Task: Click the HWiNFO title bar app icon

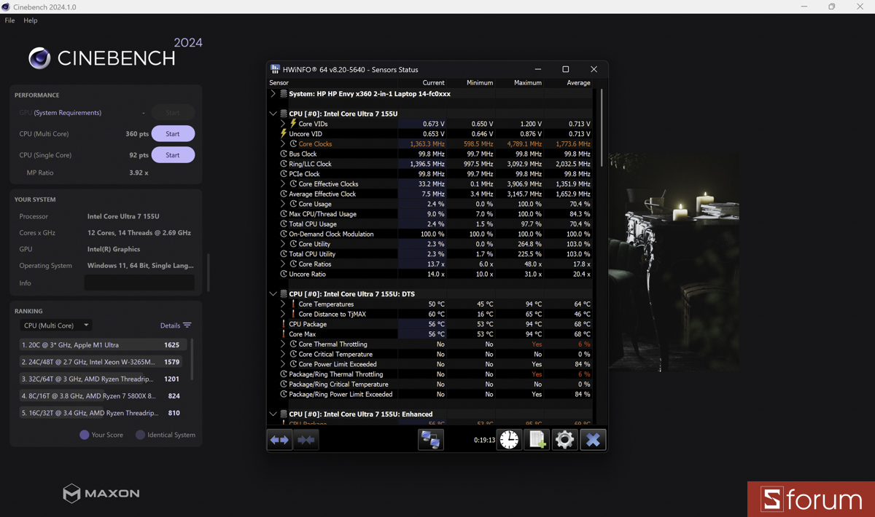Action: click(275, 69)
